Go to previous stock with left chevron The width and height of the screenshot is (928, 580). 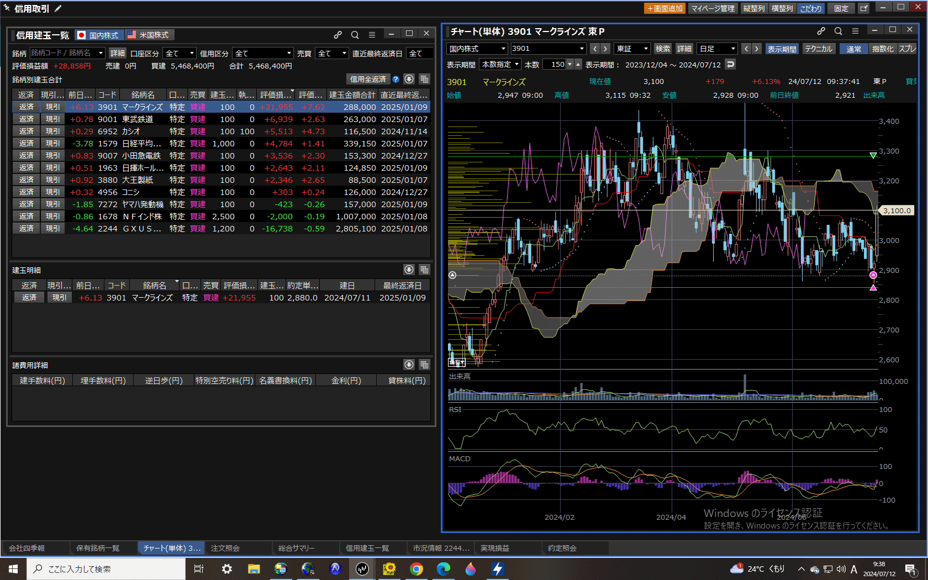click(595, 49)
